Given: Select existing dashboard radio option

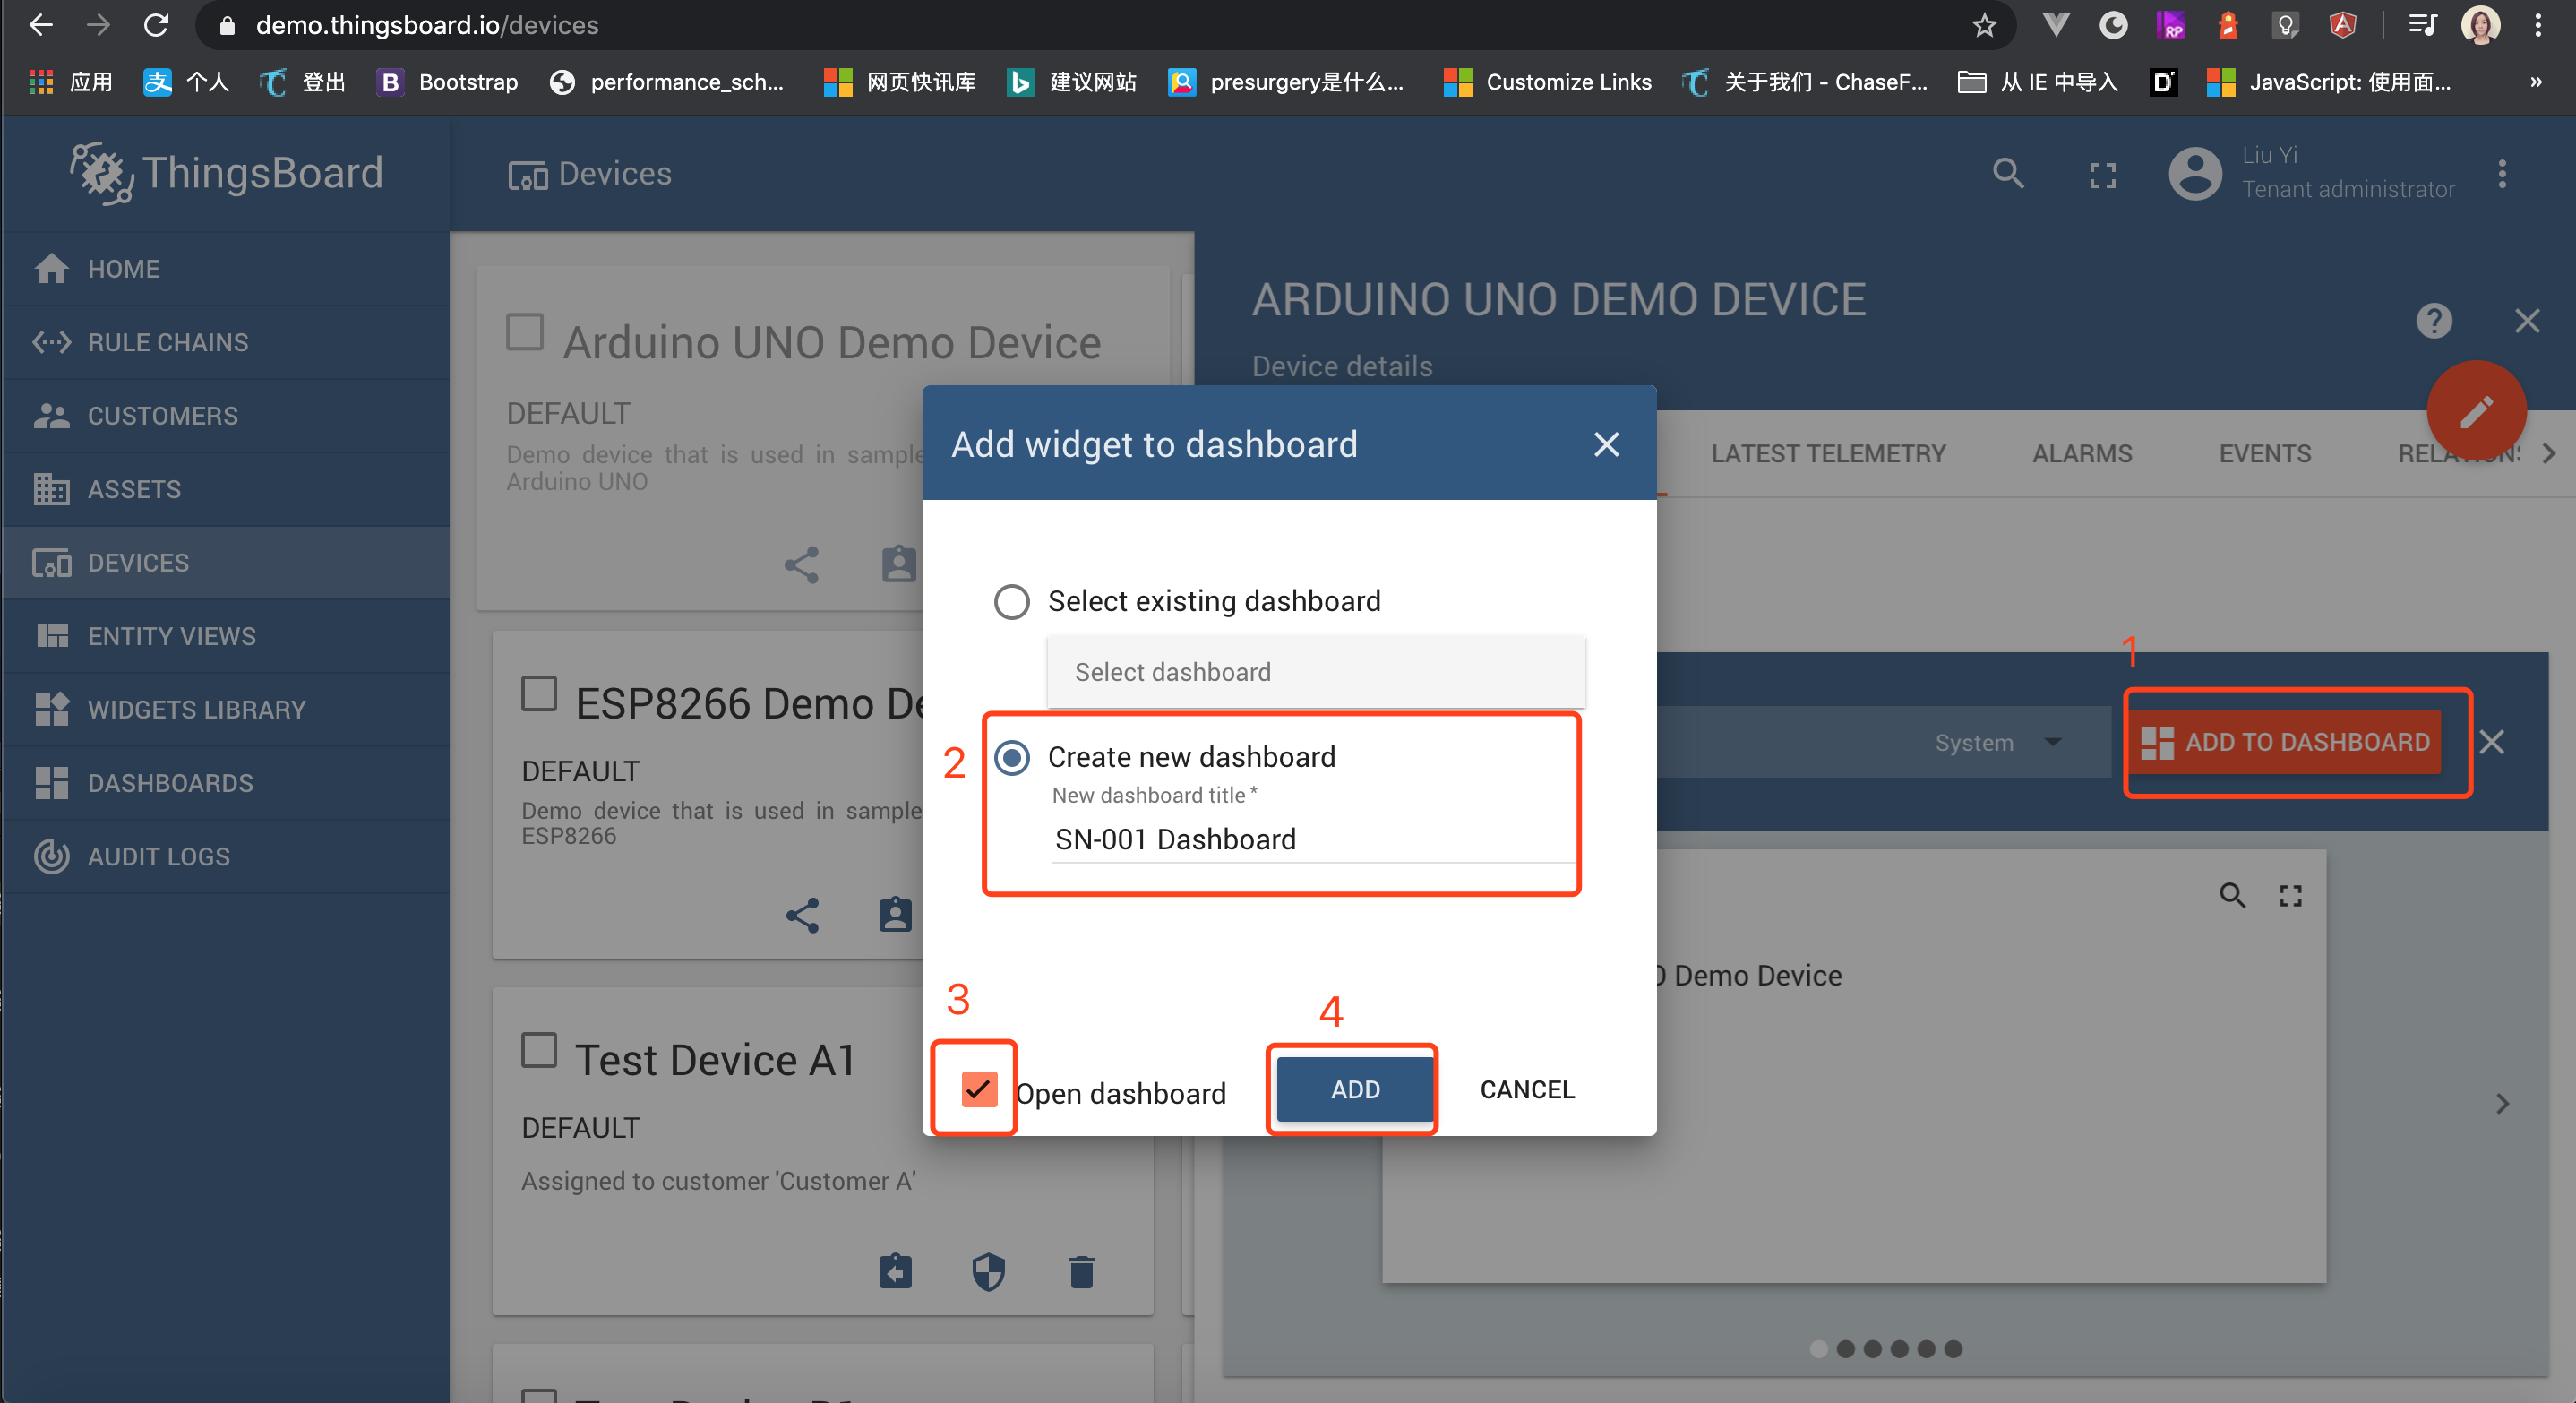Looking at the screenshot, I should click(1011, 601).
